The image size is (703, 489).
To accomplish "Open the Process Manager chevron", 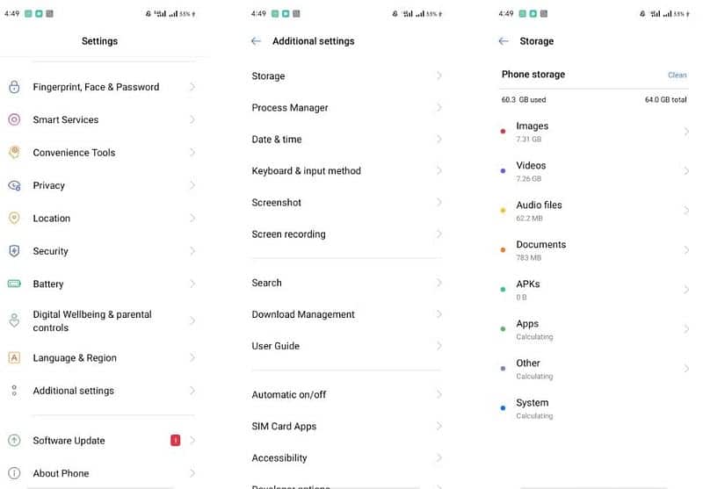I will 438,108.
